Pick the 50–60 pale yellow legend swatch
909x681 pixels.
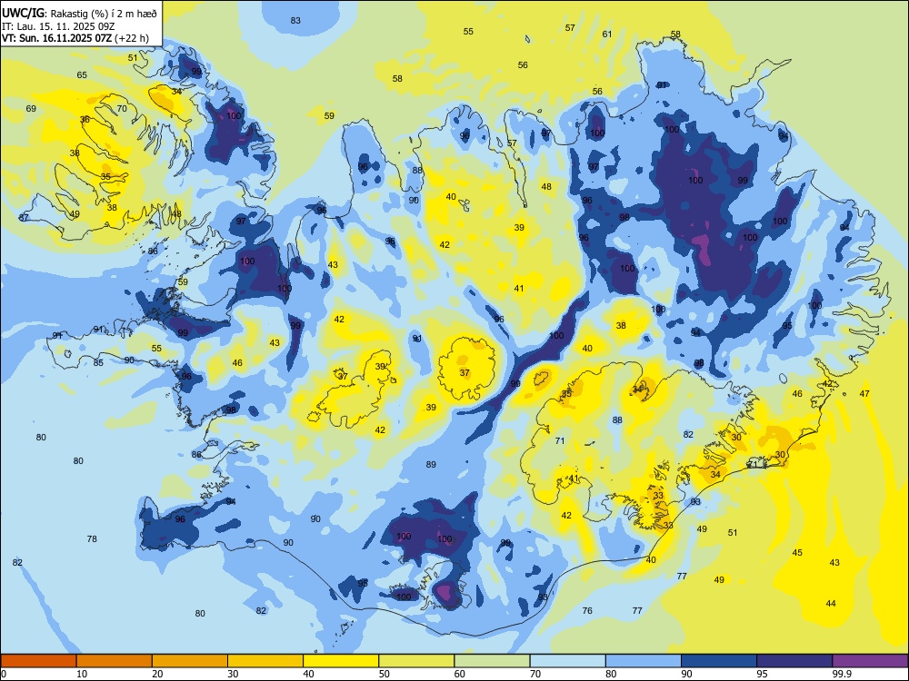pos(416,661)
